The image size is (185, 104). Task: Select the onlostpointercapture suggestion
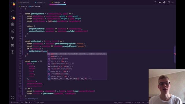tap(77, 76)
